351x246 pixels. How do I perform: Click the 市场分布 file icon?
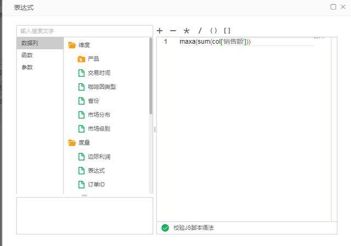pyautogui.click(x=81, y=115)
